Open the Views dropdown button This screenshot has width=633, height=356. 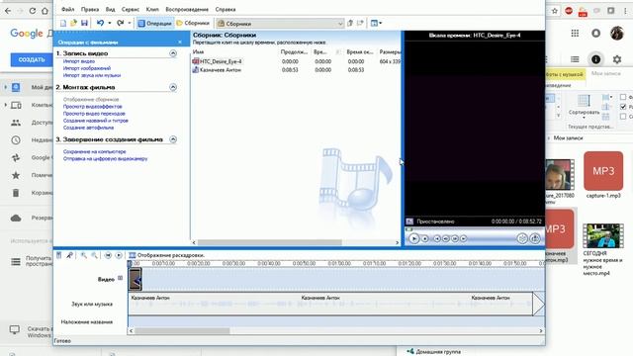pyautogui.click(x=376, y=23)
